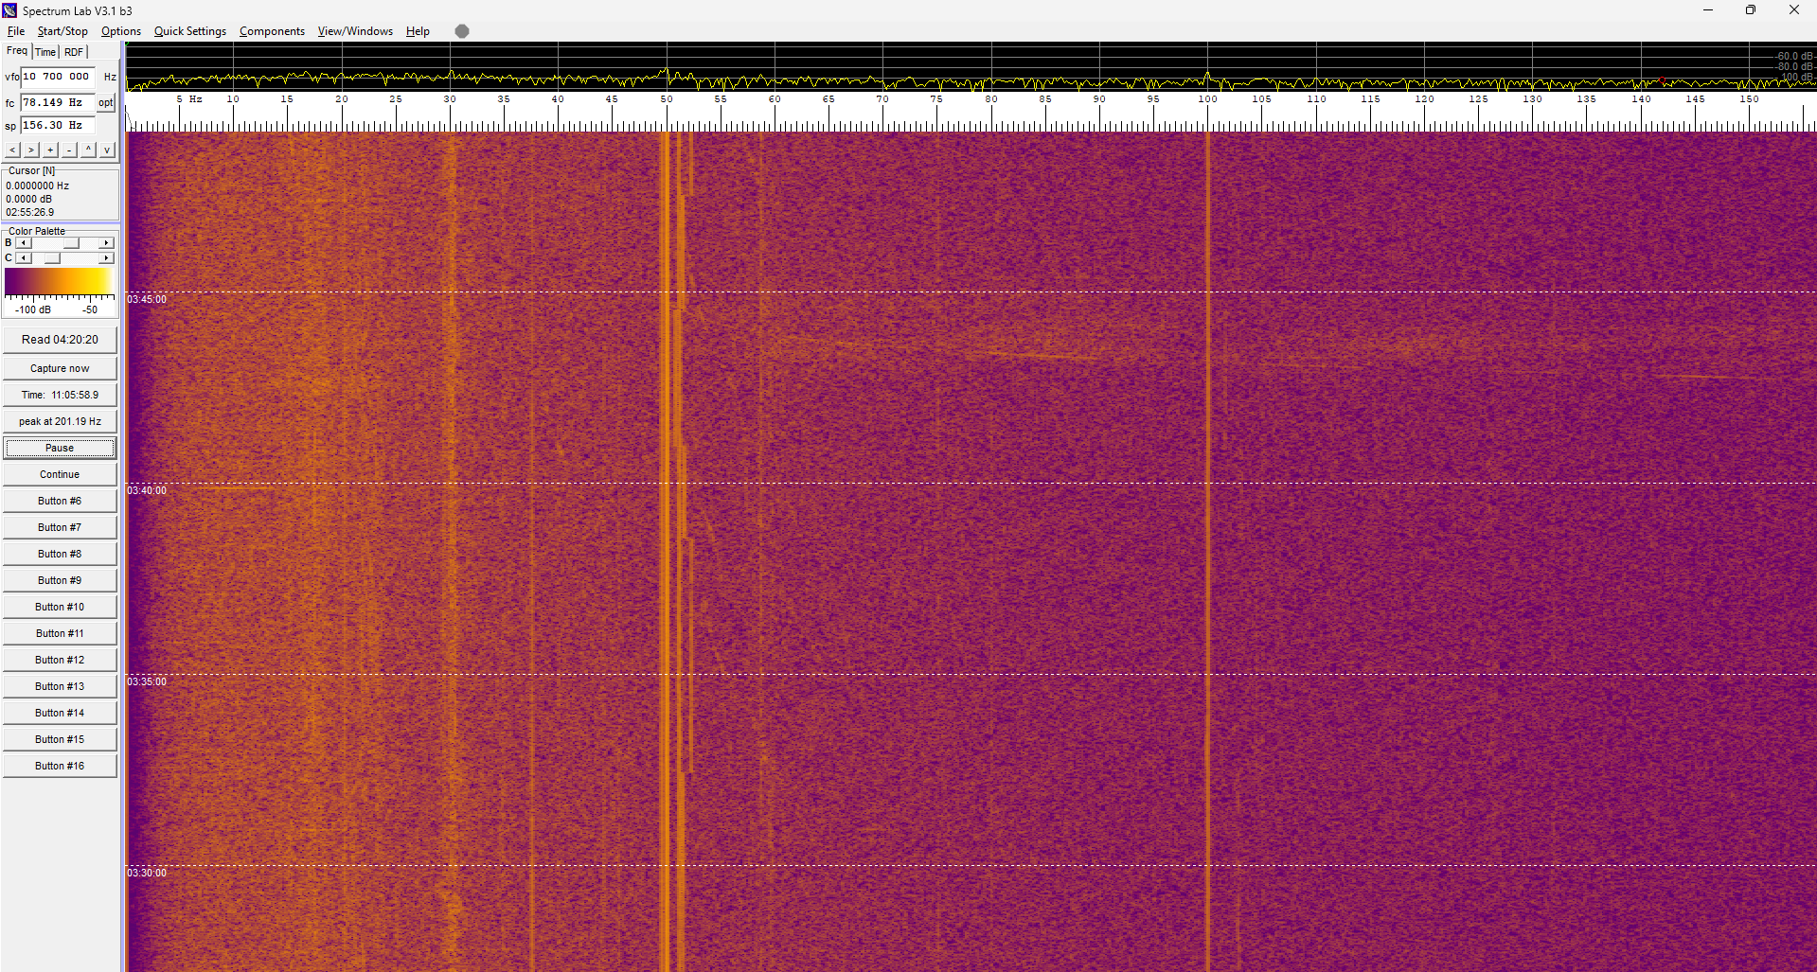This screenshot has width=1817, height=972.
Task: Click the 03:35:00 time marker label
Action: pyautogui.click(x=147, y=681)
